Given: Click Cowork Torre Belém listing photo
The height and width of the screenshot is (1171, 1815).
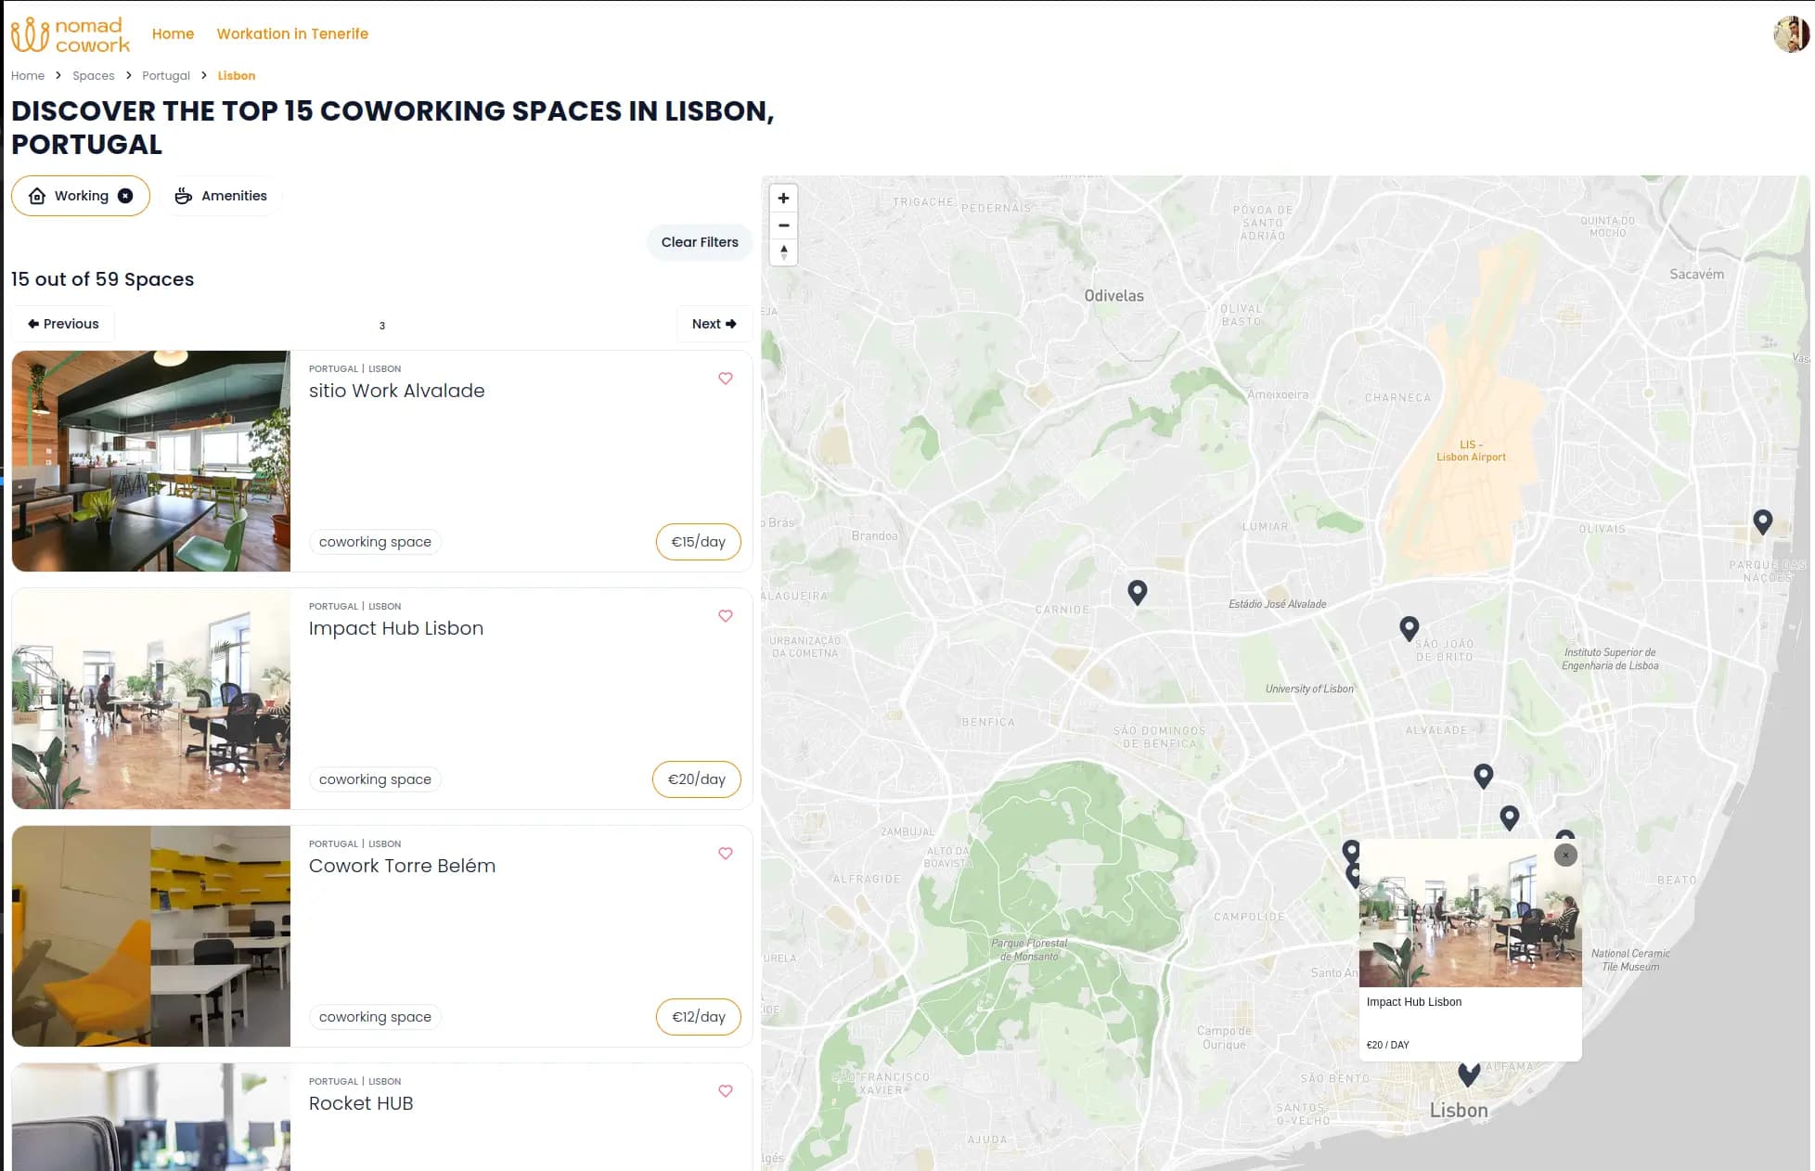Looking at the screenshot, I should click(151, 936).
